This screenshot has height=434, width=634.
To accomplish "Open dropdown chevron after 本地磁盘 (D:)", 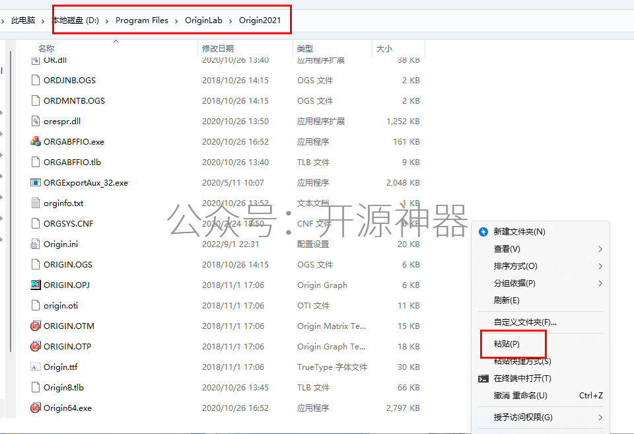I will click(x=107, y=20).
